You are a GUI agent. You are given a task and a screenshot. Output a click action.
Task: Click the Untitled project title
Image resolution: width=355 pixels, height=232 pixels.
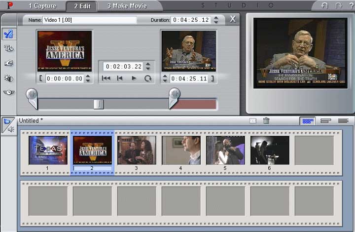(31, 121)
